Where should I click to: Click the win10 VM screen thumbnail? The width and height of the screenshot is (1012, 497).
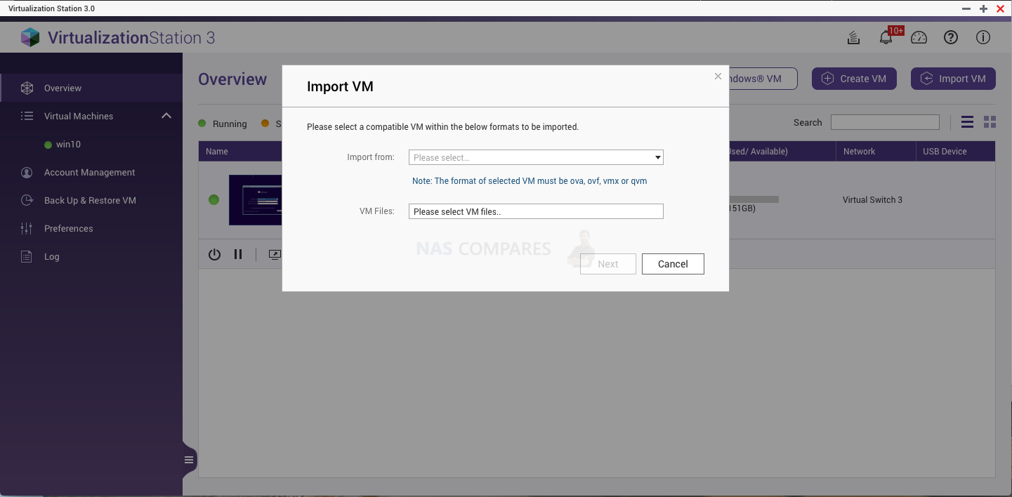(x=256, y=200)
